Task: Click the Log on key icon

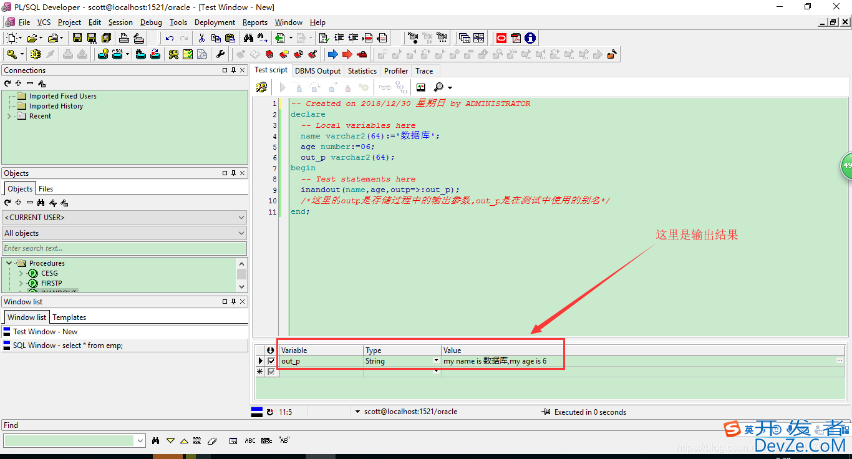Action: (x=12, y=54)
